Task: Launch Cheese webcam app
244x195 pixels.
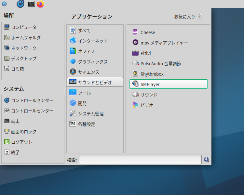Action: tap(169, 32)
